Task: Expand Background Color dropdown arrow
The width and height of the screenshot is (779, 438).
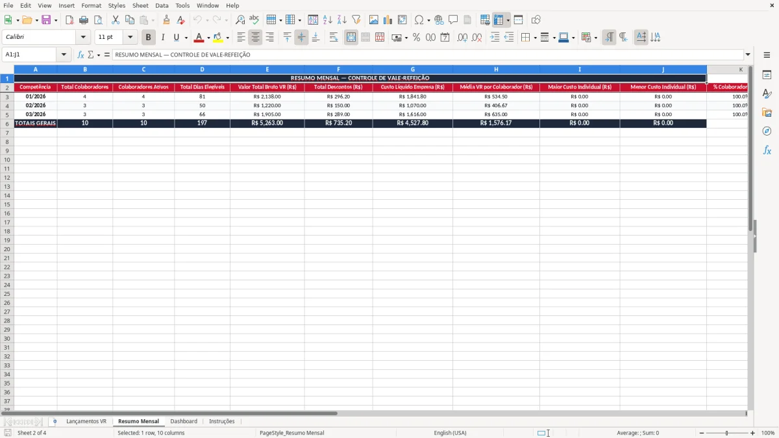Action: coord(228,38)
